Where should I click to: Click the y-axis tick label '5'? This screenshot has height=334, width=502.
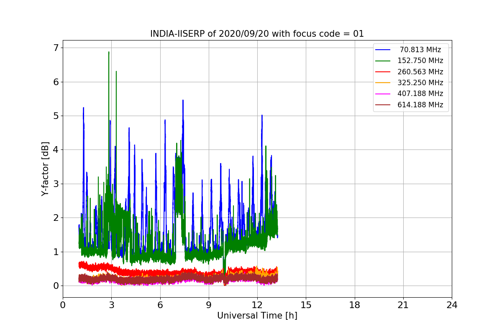pyautogui.click(x=56, y=116)
